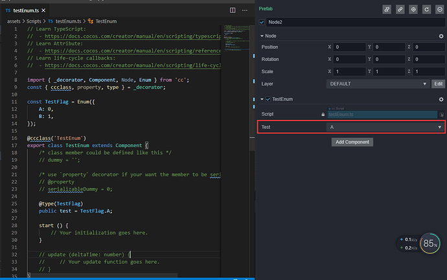Toggle the Node2 active checkbox
447x280 pixels.
coord(262,22)
